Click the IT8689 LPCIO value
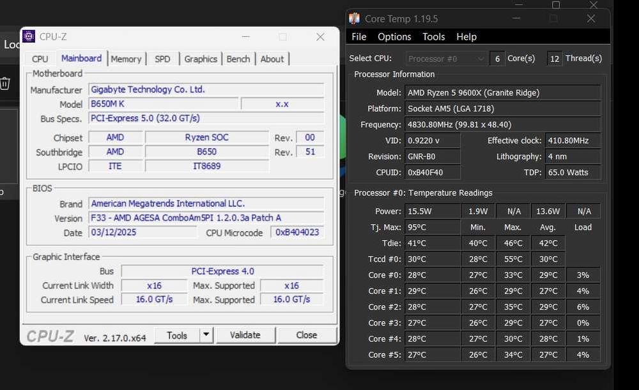The width and height of the screenshot is (639, 390). point(206,166)
